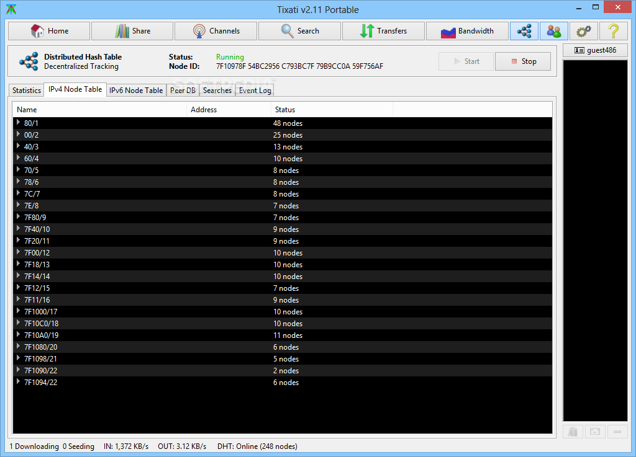Click '0 Seeding' in status bar
636x457 pixels.
pyautogui.click(x=78, y=446)
